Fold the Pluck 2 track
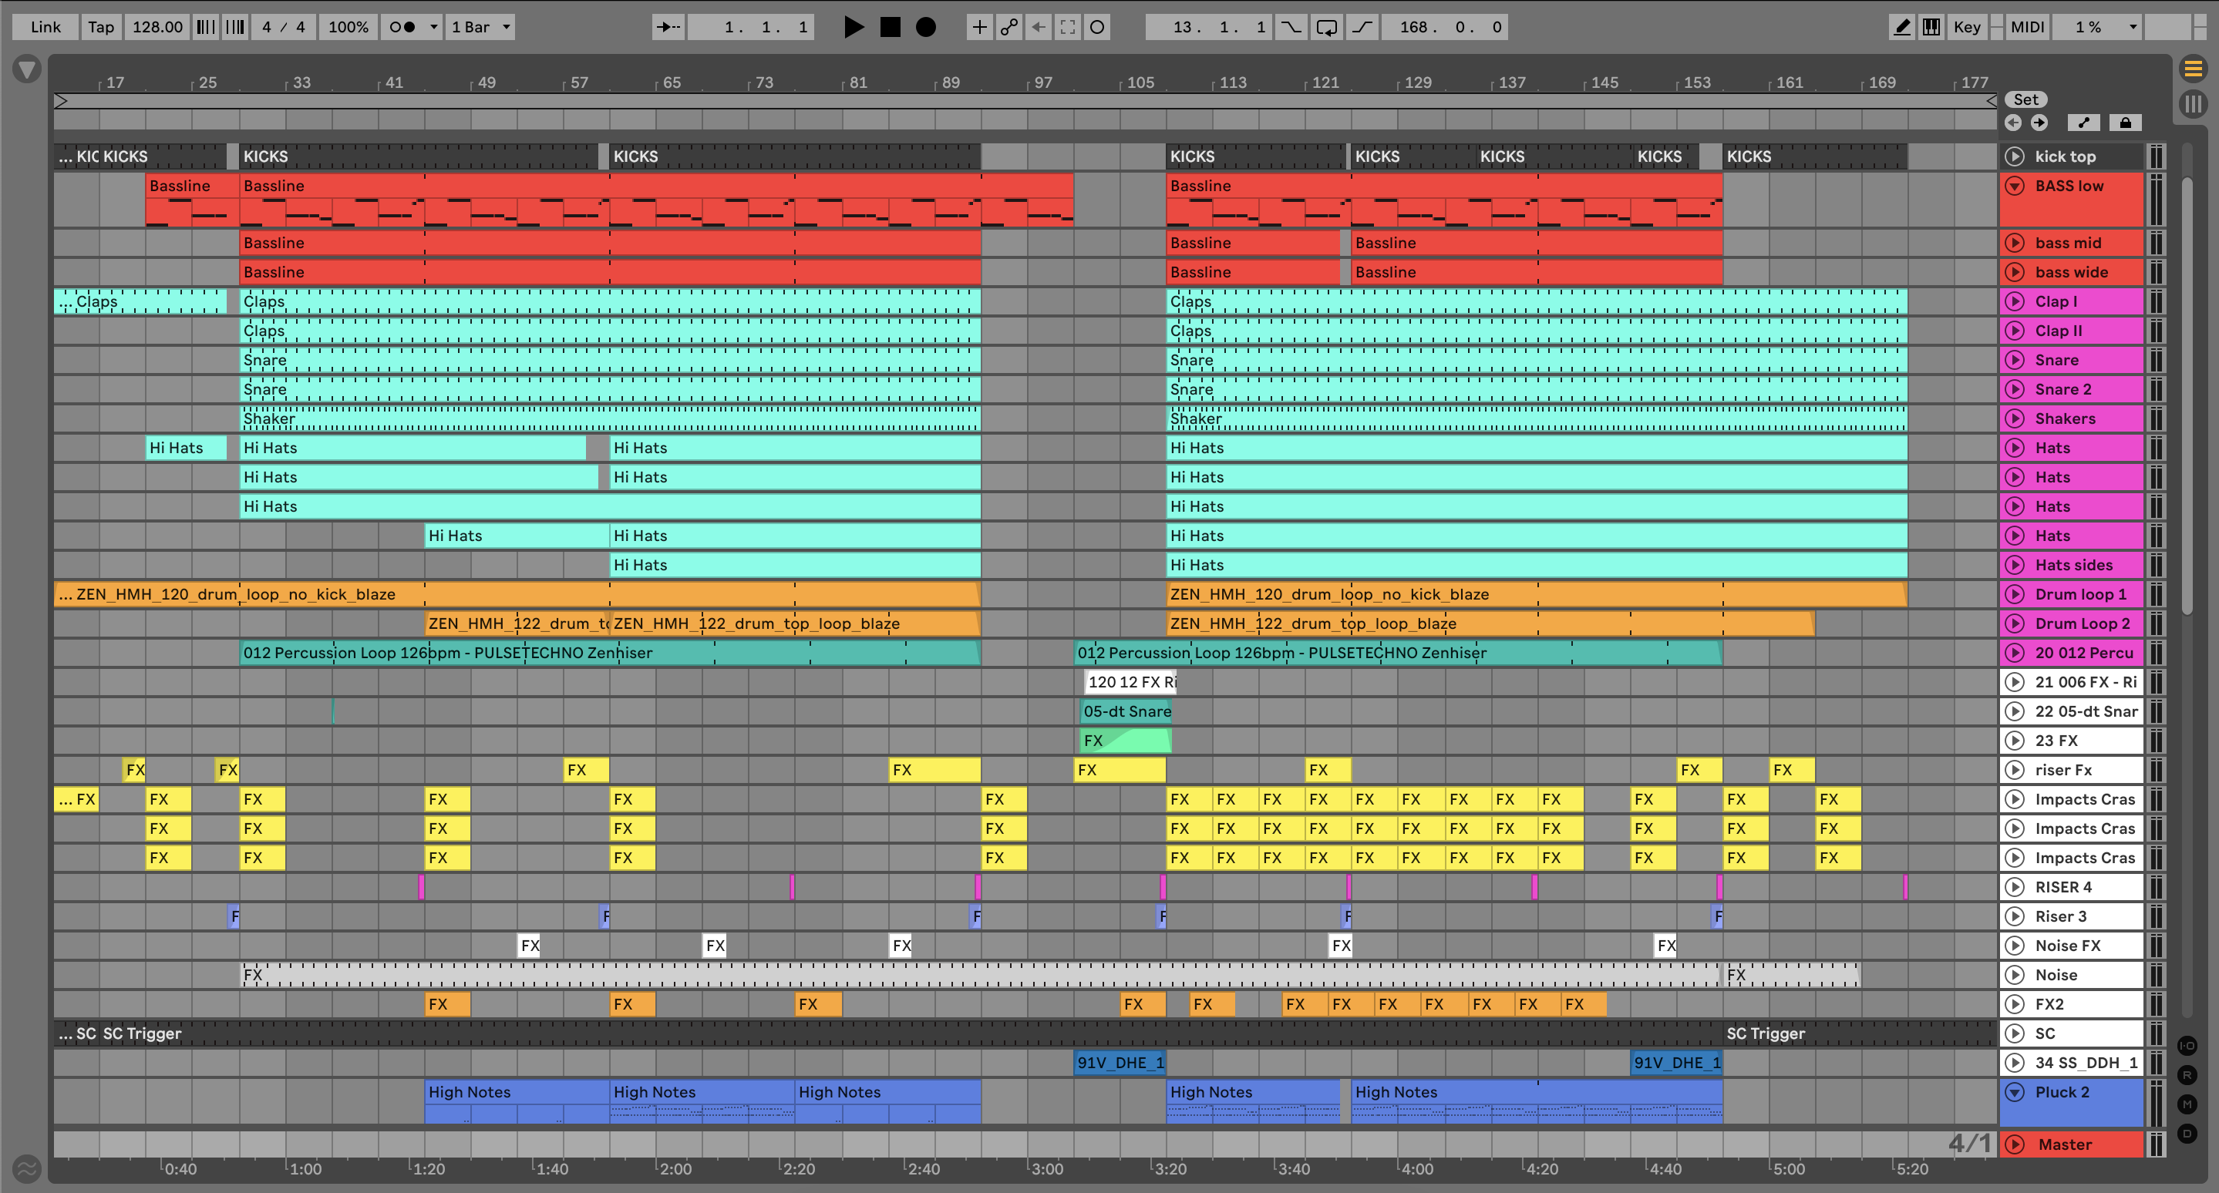Image resolution: width=2219 pixels, height=1193 pixels. [2014, 1092]
